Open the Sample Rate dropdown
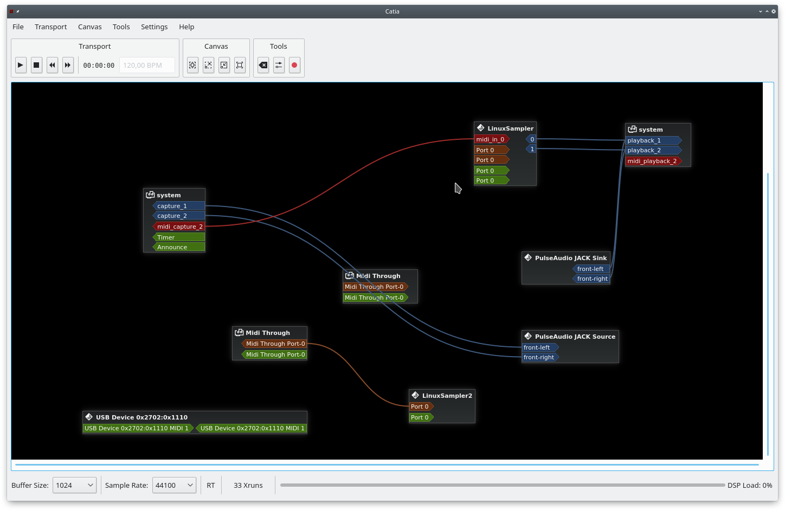The width and height of the screenshot is (785, 510). point(174,485)
